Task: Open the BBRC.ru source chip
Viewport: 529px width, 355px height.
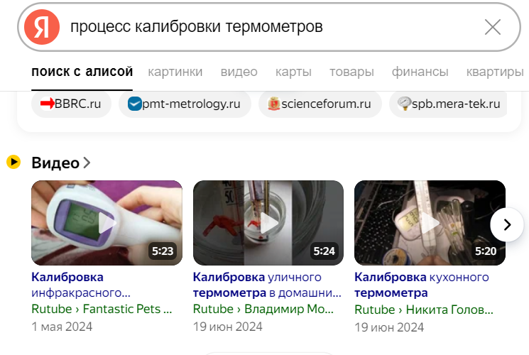Action: pos(71,104)
